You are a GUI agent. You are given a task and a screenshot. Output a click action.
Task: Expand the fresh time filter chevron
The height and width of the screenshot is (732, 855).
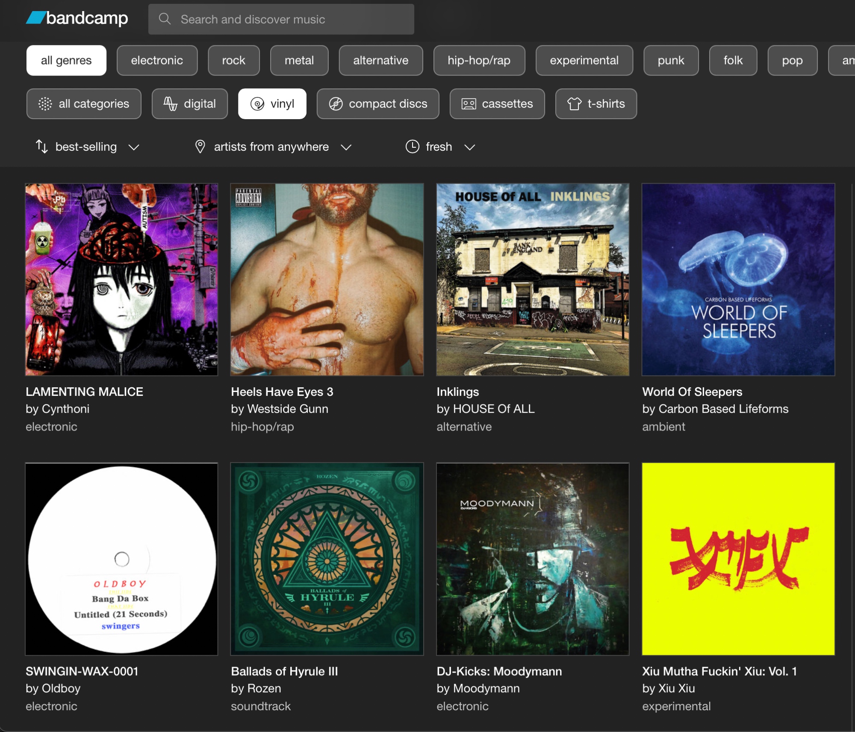pos(470,147)
